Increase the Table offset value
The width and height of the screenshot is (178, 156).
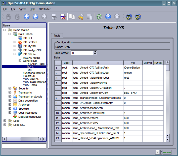(x=95, y=52)
